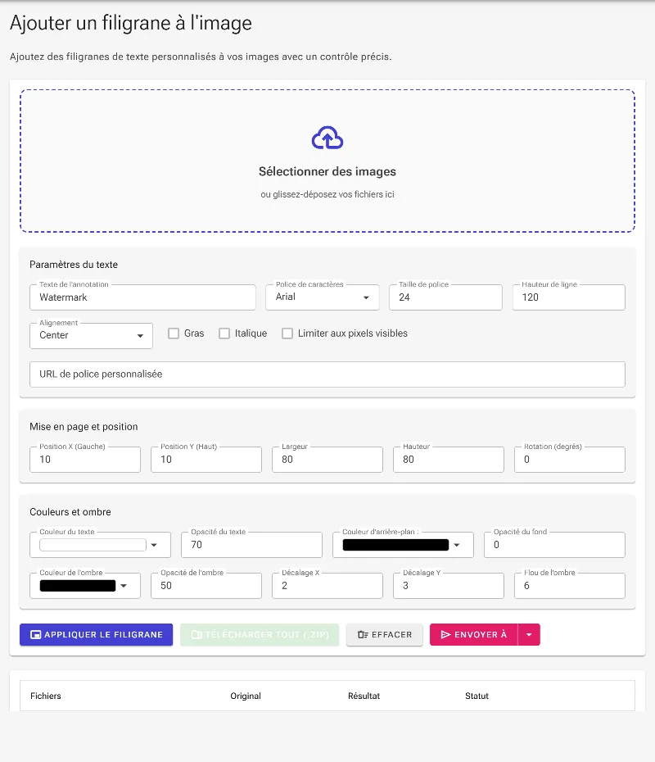Expand the Couleur de l'ombre dropdown arrow
655x762 pixels.
click(124, 586)
